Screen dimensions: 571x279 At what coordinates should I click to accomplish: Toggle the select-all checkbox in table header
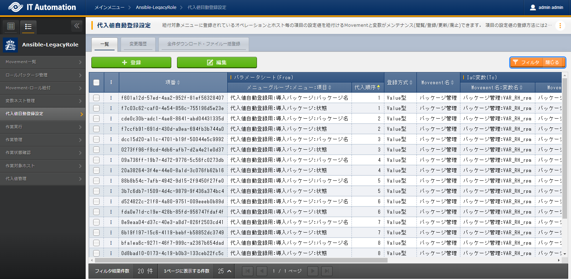tap(96, 83)
